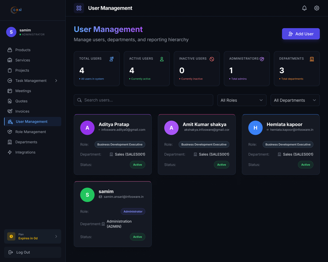Open settings via the gear icon

point(317,8)
